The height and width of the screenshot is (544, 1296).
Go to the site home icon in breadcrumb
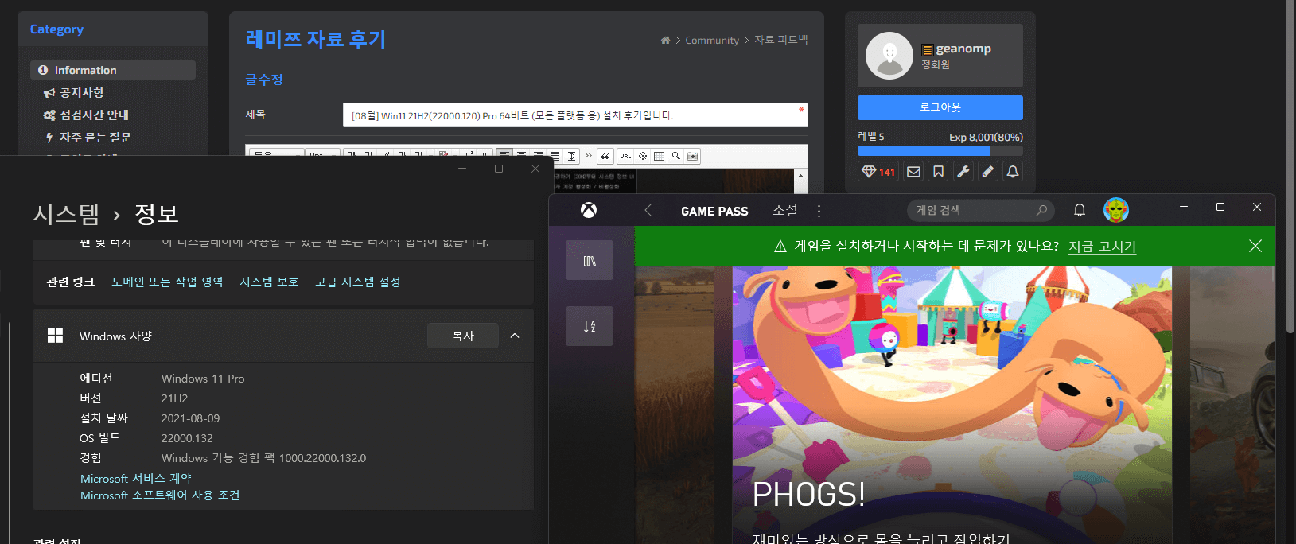click(665, 40)
